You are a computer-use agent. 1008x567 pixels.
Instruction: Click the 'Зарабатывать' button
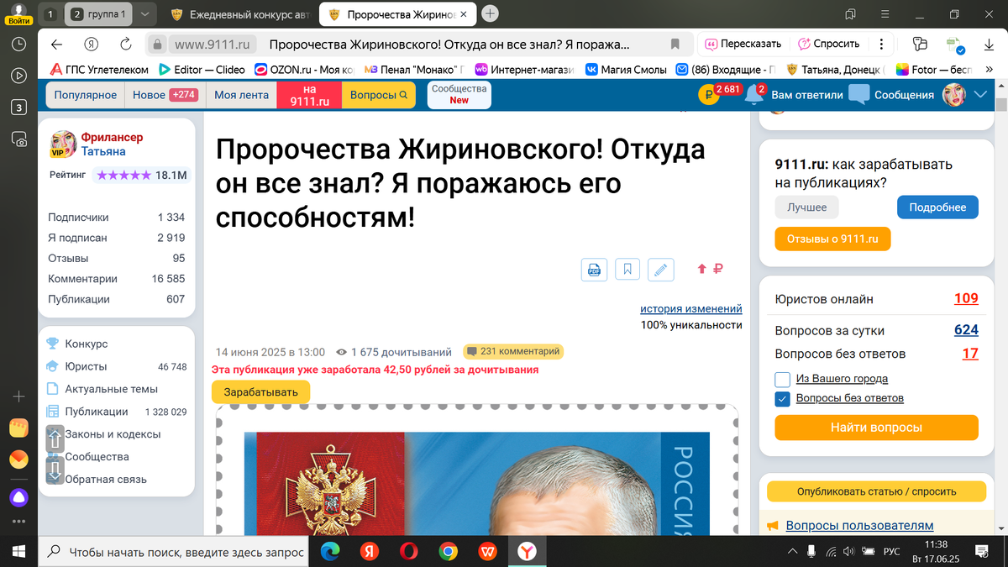pos(262,391)
